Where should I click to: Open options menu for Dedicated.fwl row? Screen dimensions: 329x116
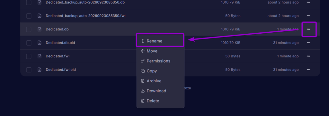click(x=308, y=56)
